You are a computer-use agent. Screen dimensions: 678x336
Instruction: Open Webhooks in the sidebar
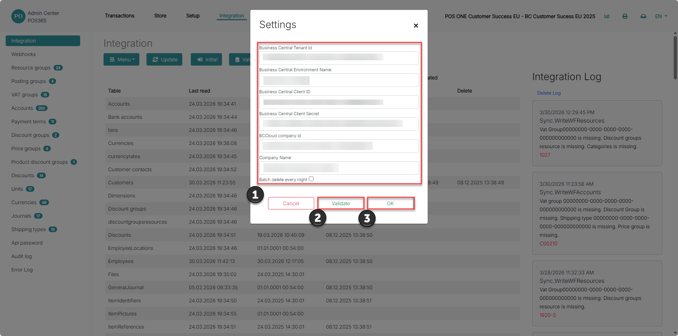point(23,54)
